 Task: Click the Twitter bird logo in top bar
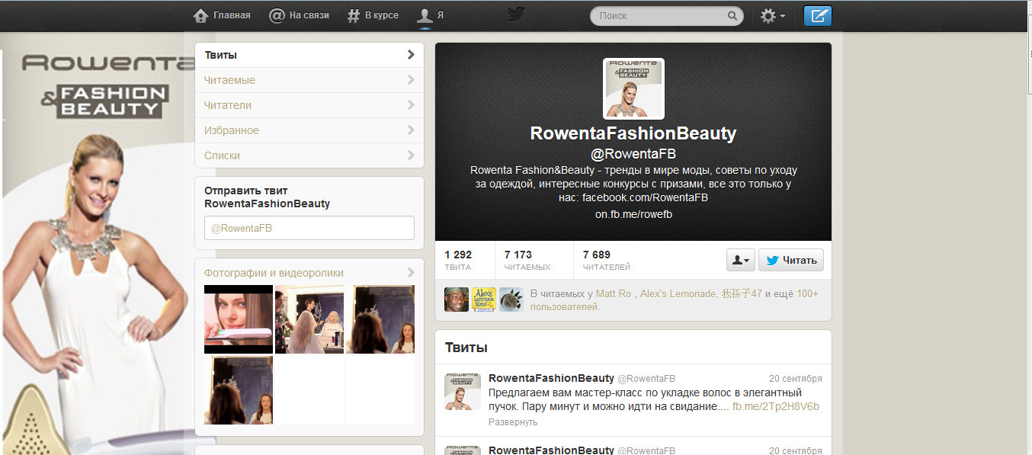tap(516, 14)
